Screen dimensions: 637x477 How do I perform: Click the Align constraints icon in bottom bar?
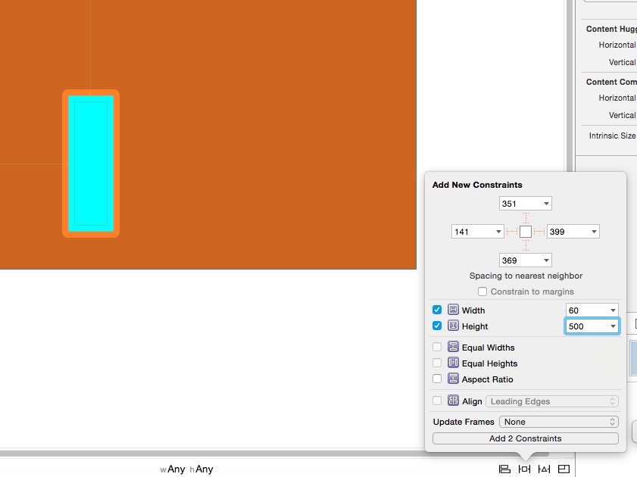click(504, 469)
